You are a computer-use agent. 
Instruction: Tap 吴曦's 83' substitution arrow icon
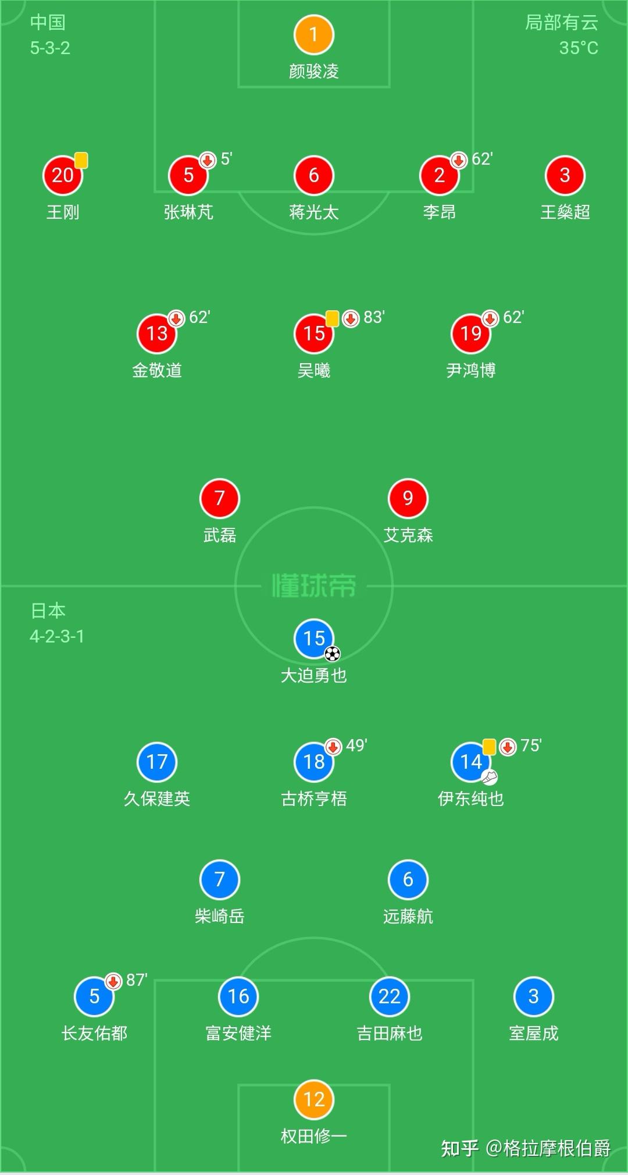point(351,318)
